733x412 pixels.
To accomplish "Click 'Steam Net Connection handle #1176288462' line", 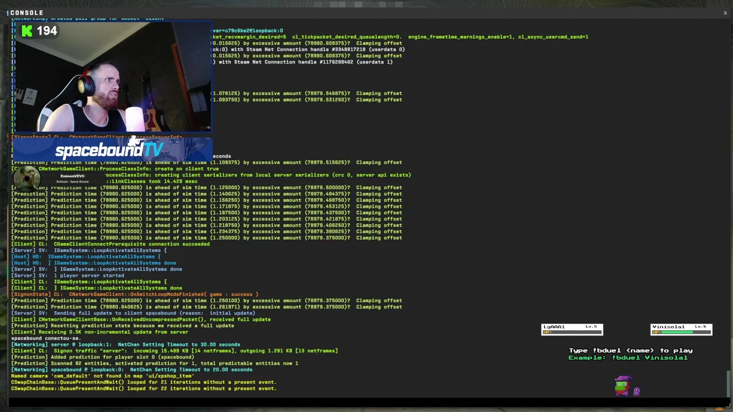I will (303, 62).
